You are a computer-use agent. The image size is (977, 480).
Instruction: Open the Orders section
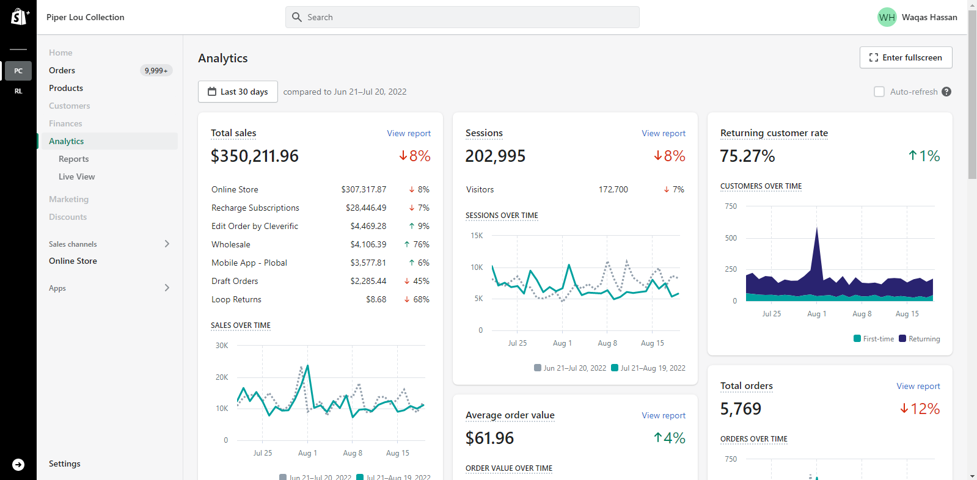click(x=62, y=70)
